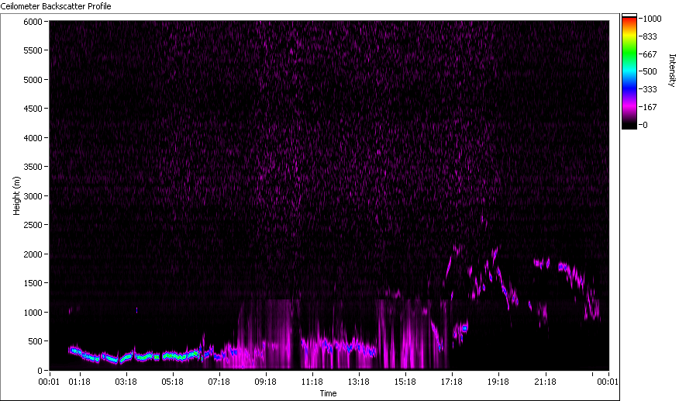The height and width of the screenshot is (401, 679).
Task: Click the rightmost 00:01 time label
Action: (x=608, y=382)
